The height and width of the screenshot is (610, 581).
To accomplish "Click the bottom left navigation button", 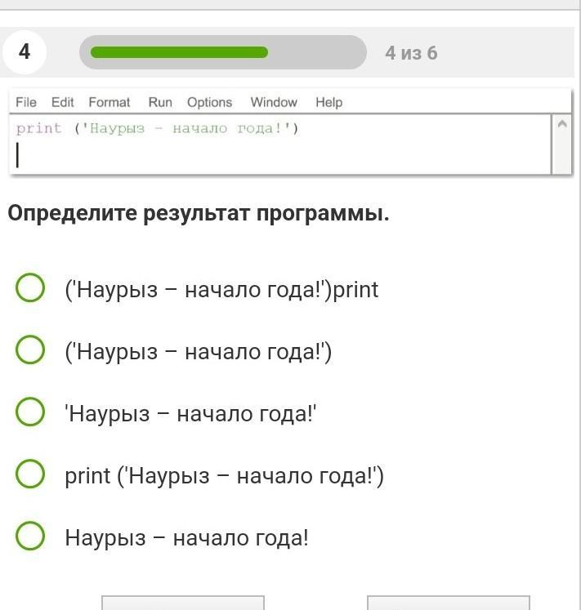I will pyautogui.click(x=183, y=603).
